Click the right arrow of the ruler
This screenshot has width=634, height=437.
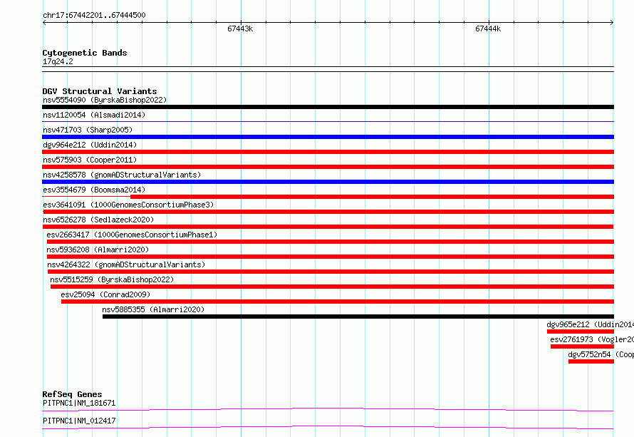(612, 23)
